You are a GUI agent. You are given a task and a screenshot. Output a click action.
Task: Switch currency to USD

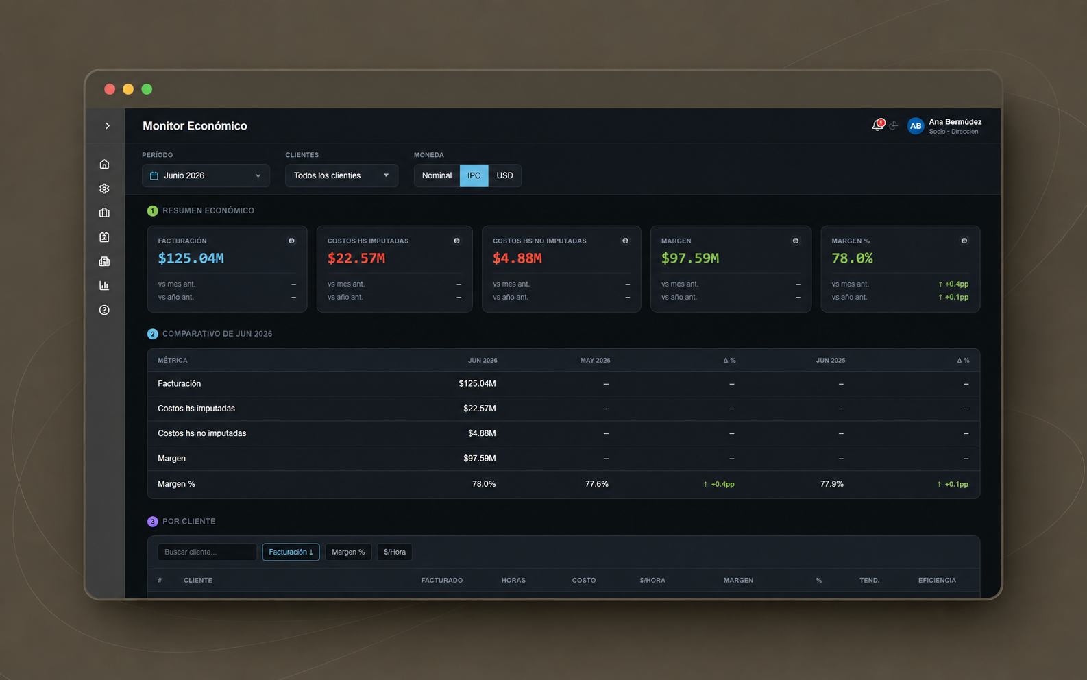504,175
